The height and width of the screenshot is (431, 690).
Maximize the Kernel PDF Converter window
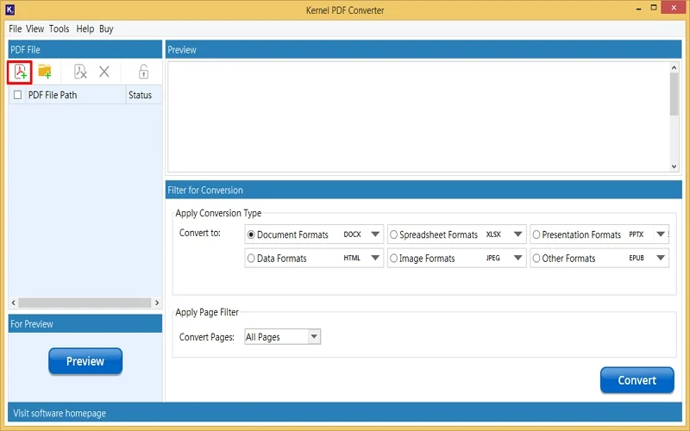654,8
